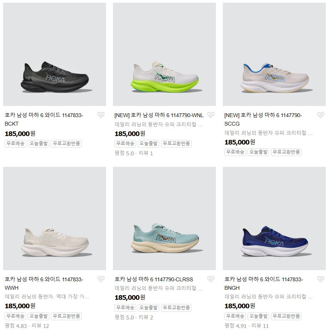Wishlist the black 1147833-BCKT shoe via heart icon

tap(101, 115)
